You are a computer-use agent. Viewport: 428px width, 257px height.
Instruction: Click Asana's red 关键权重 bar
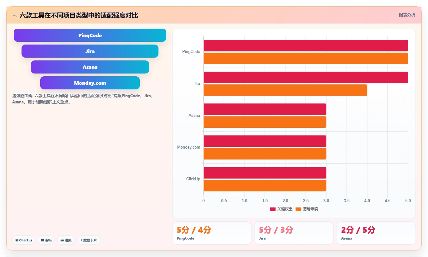pos(265,109)
